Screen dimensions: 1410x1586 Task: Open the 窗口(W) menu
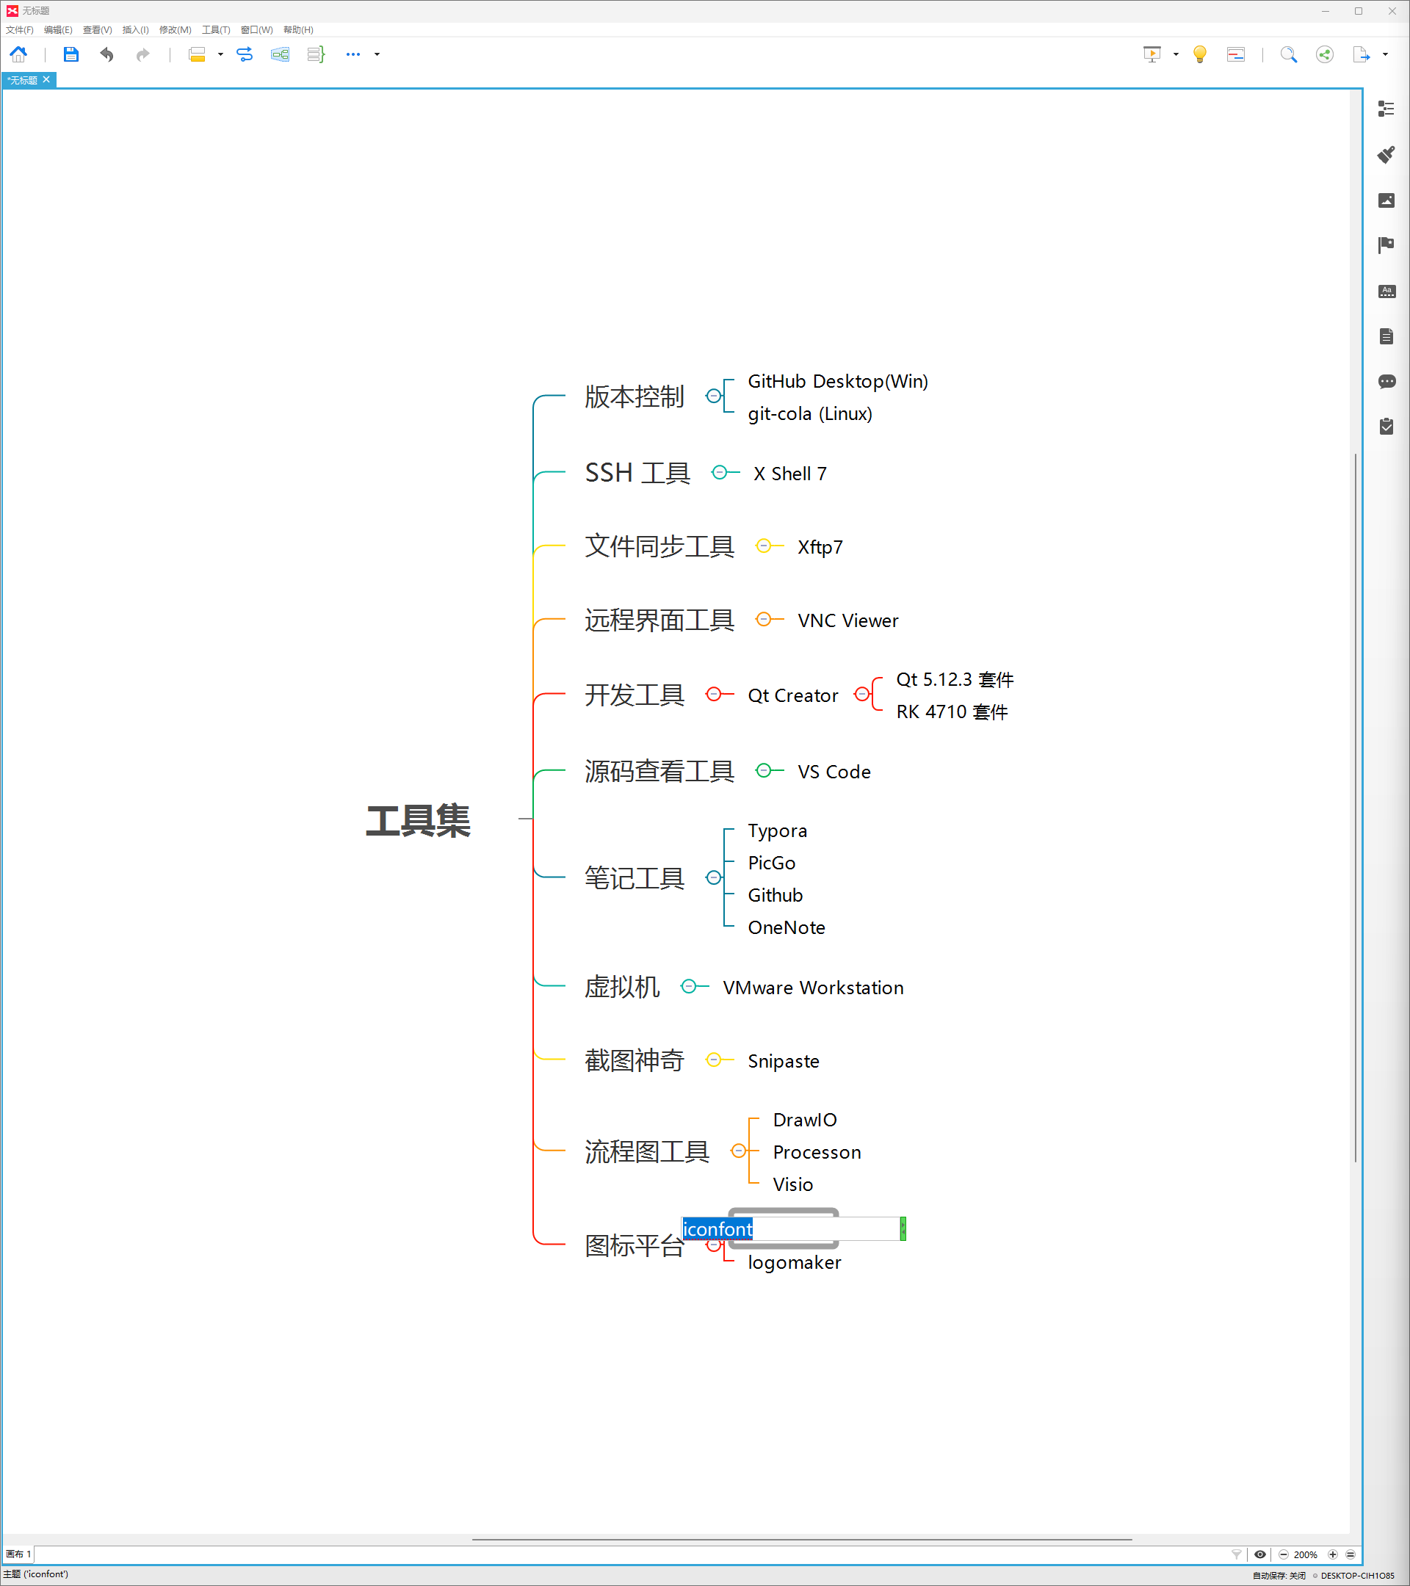click(x=256, y=29)
